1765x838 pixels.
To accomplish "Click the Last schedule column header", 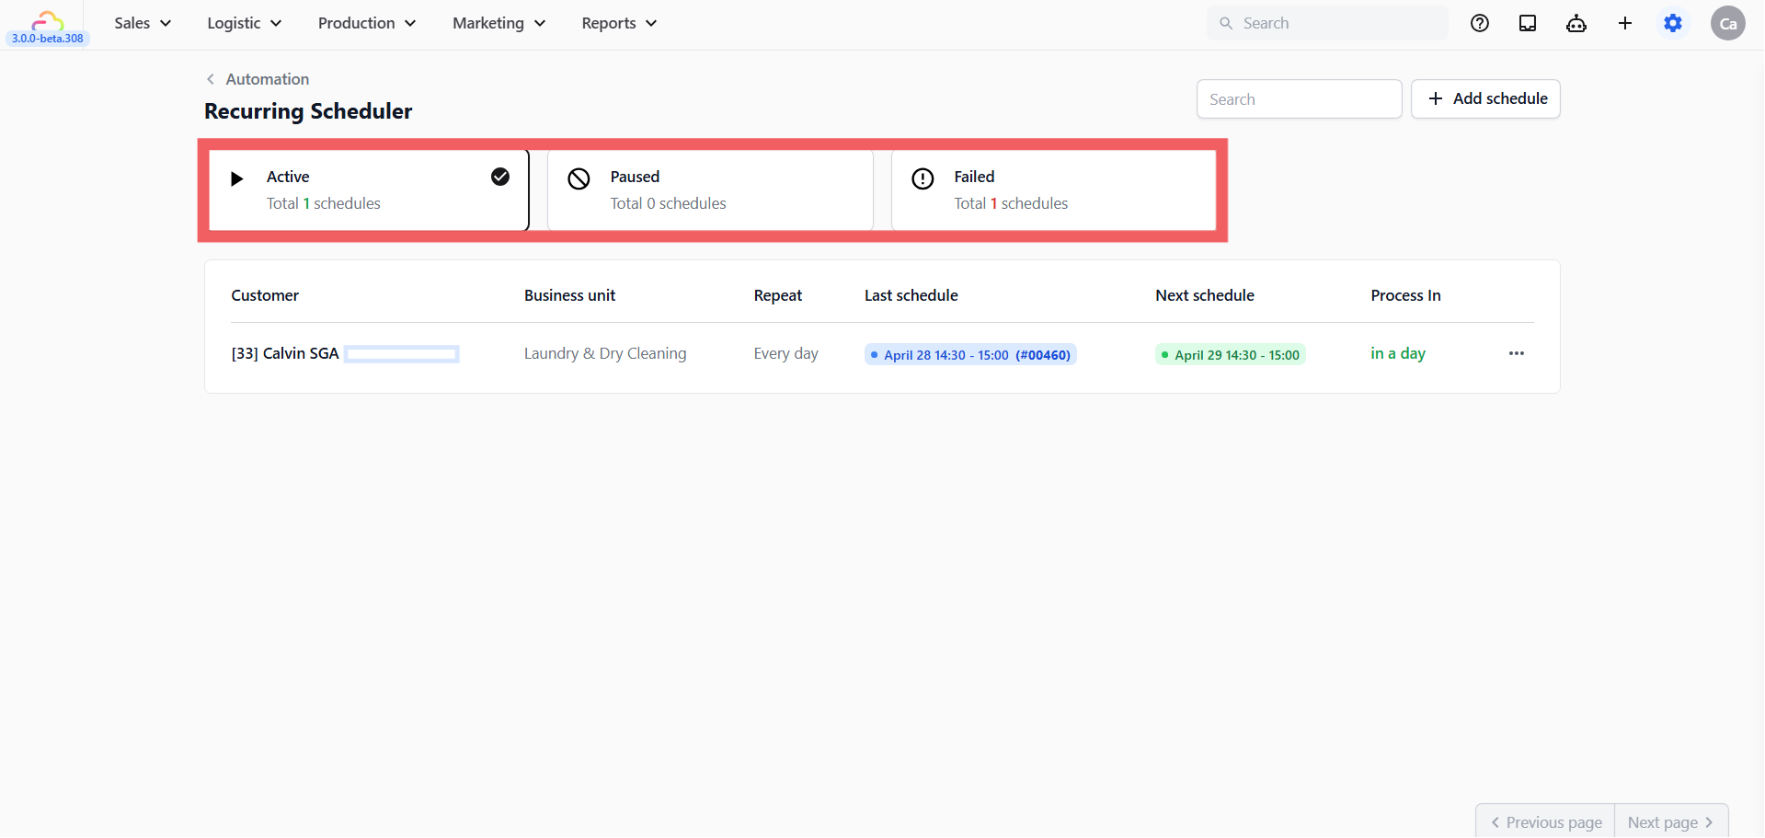I will click(x=911, y=295).
